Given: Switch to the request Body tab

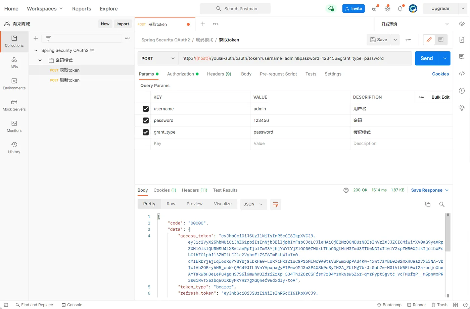Looking at the screenshot, I should coord(246,74).
